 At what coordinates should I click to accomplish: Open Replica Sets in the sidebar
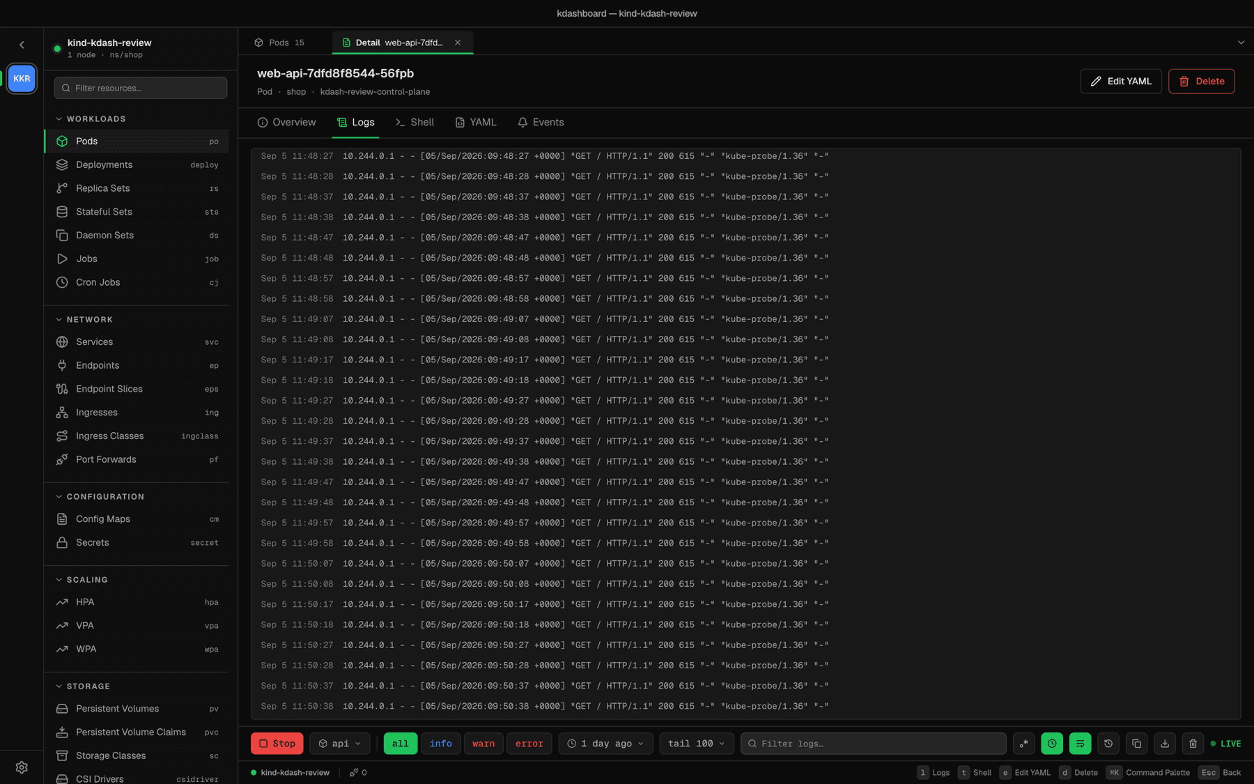point(137,188)
